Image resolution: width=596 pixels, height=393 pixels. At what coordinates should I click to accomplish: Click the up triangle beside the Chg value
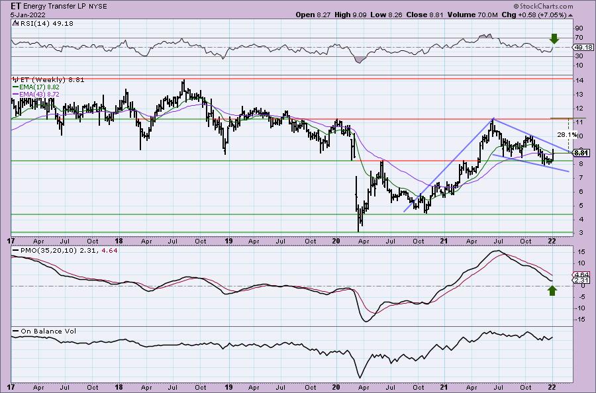pos(571,15)
